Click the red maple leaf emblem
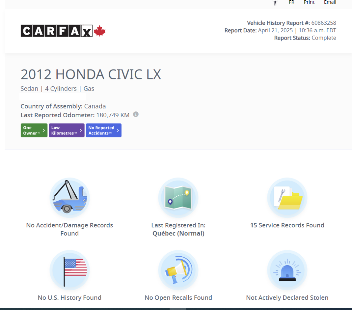 point(99,31)
